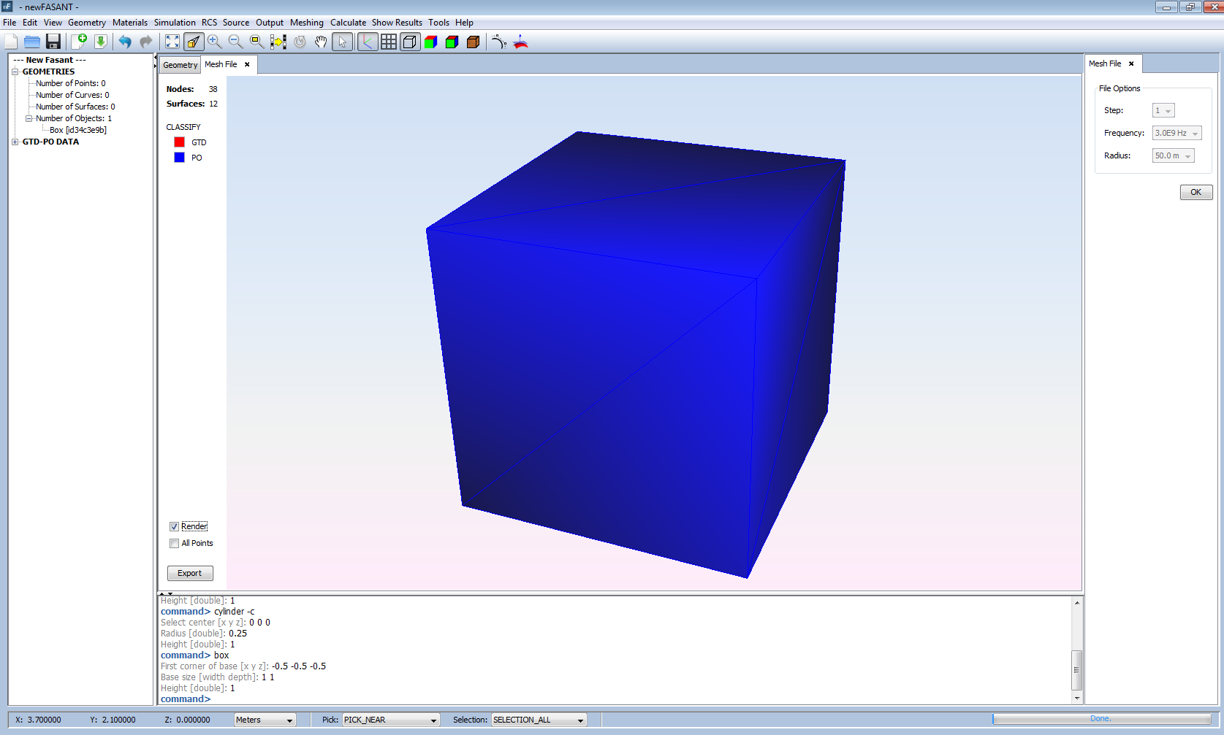1224x735 pixels.
Task: Expand the GTD-PO DATA tree node
Action: [15, 142]
